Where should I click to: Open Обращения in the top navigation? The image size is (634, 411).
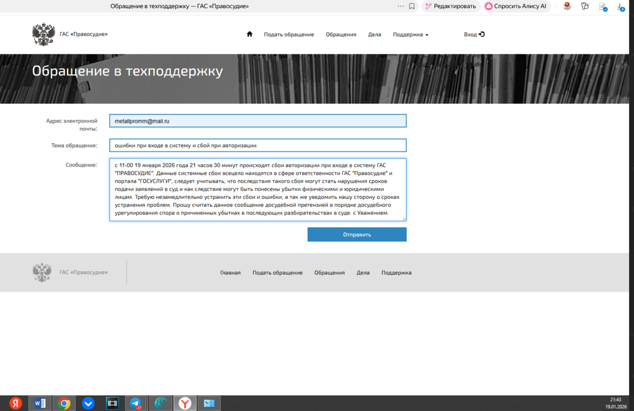(341, 34)
